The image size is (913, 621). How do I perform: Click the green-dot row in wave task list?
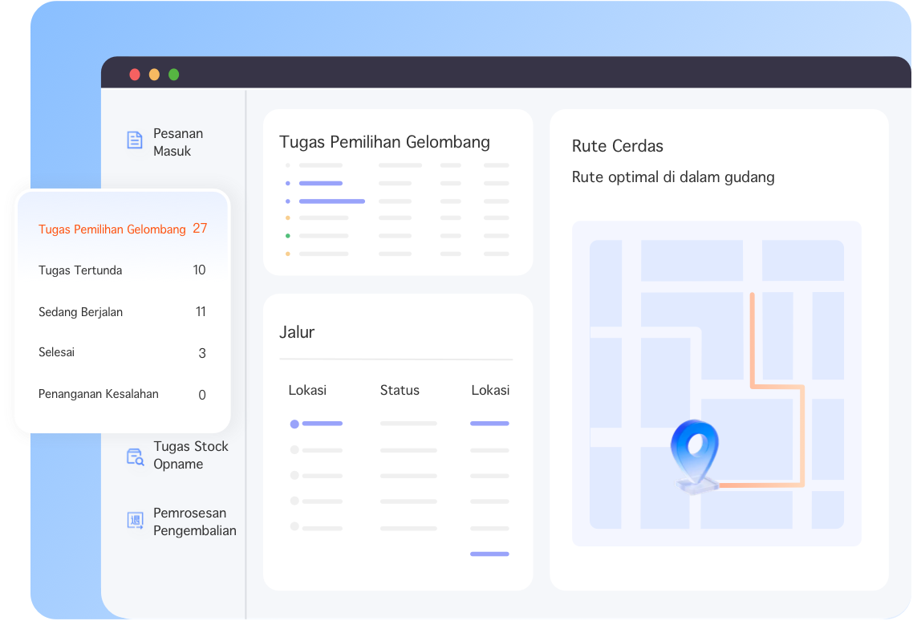click(x=398, y=236)
